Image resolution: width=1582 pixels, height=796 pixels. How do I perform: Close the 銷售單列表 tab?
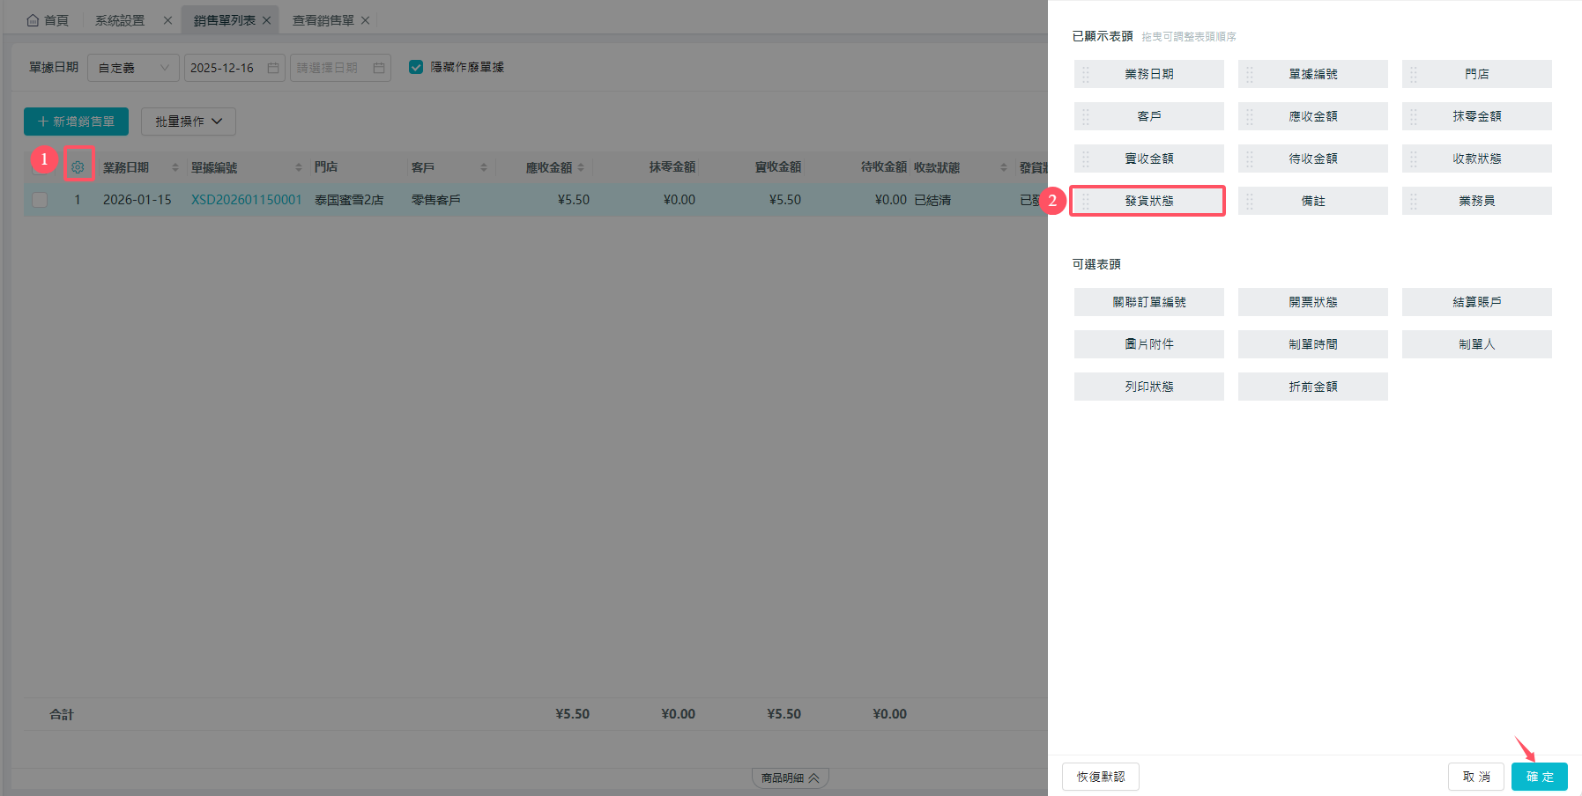(266, 20)
